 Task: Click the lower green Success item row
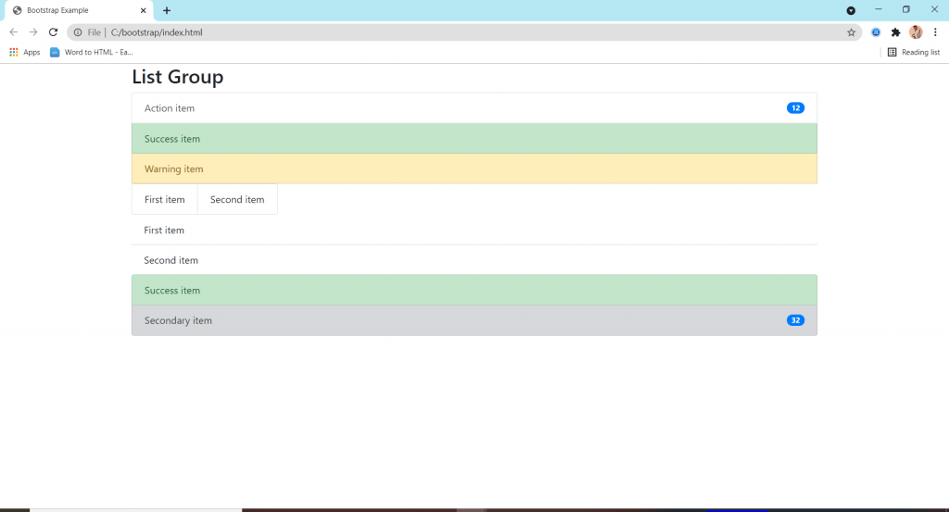tap(474, 290)
